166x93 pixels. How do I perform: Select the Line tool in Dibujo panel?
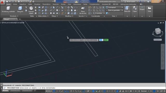click(x=54, y=10)
